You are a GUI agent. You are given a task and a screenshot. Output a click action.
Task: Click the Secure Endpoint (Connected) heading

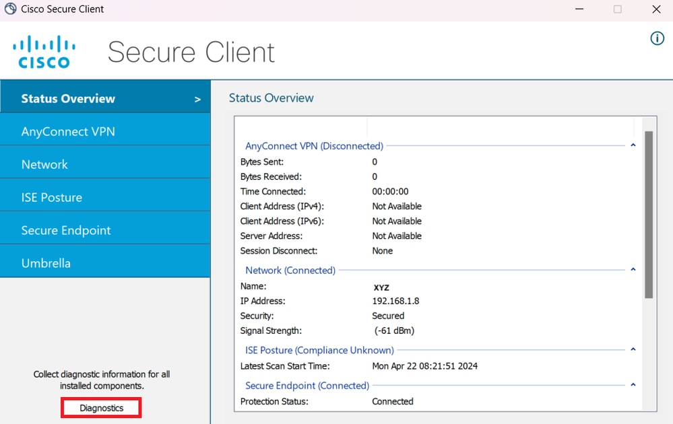tap(307, 386)
